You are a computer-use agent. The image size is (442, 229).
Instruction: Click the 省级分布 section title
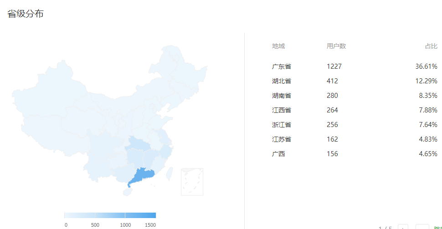[x=26, y=14]
